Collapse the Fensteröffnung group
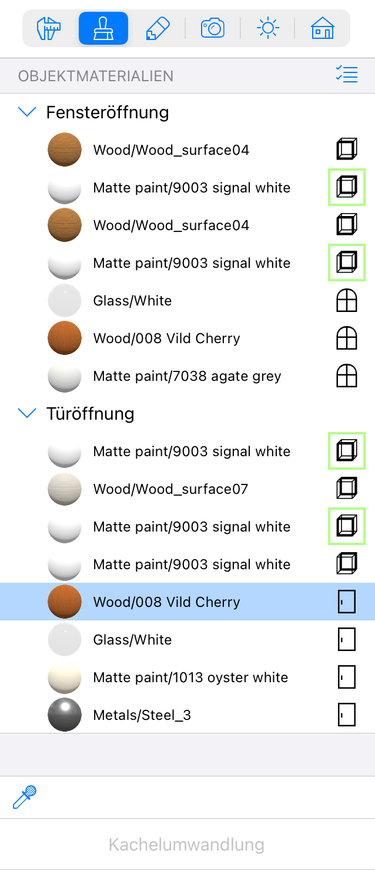This screenshot has width=375, height=870. (x=27, y=112)
